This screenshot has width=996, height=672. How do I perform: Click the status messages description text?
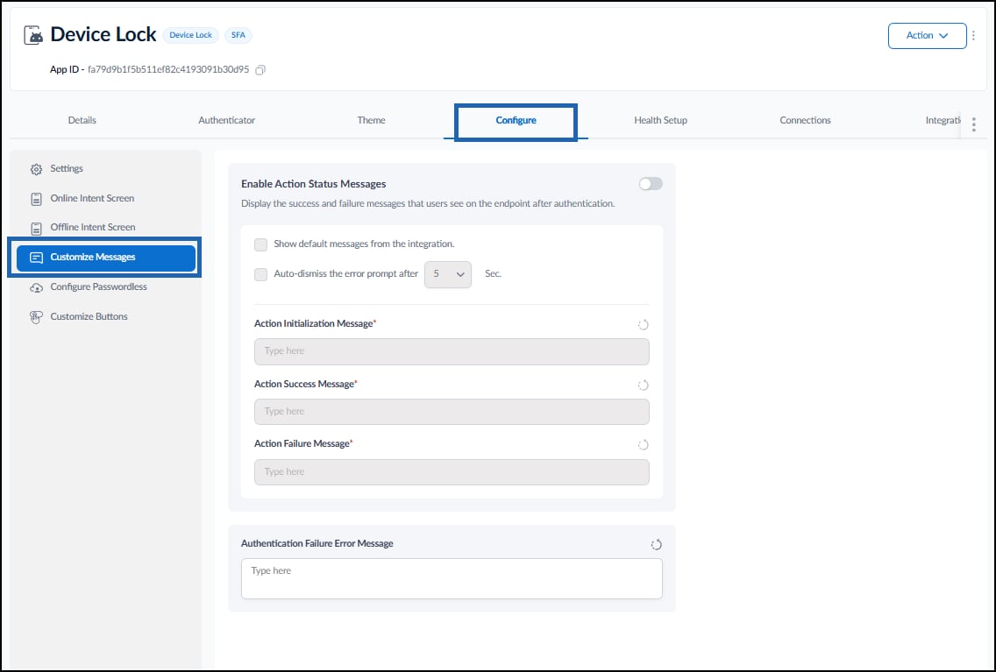(x=428, y=203)
